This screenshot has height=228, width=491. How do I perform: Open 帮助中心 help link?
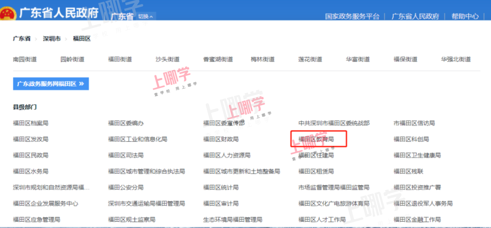[465, 16]
